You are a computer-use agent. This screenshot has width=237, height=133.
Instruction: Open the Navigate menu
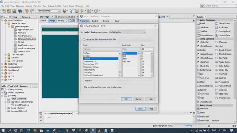coord(20,6)
